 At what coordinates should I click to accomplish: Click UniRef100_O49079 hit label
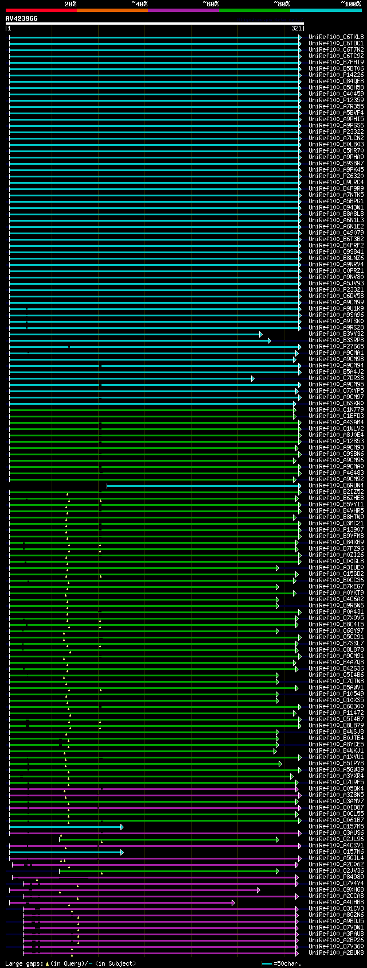click(336, 233)
